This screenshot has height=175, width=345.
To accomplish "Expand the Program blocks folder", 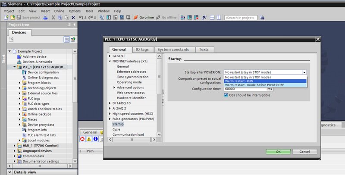I will (x=19, y=83).
